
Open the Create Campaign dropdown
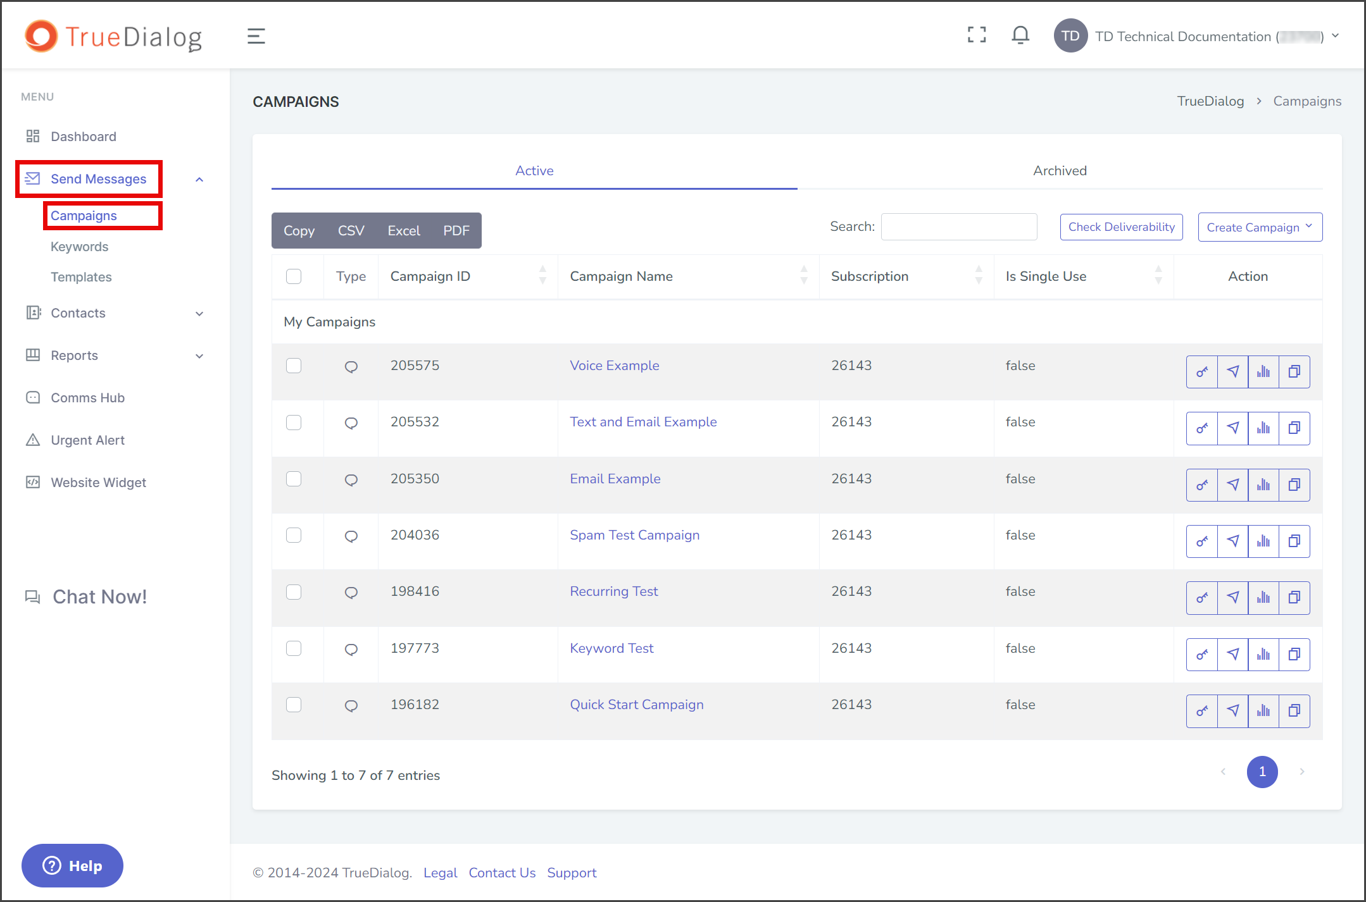click(1260, 227)
